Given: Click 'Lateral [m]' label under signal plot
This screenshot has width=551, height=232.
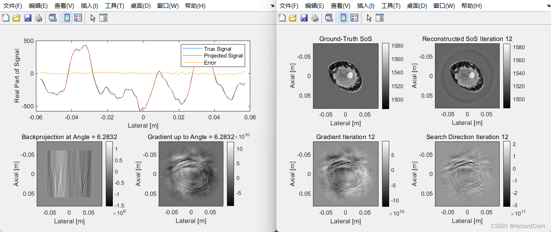Looking at the screenshot, I should [143, 125].
